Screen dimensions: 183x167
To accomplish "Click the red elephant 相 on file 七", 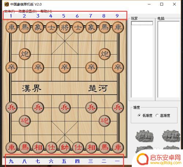I will [x=38, y=148].
